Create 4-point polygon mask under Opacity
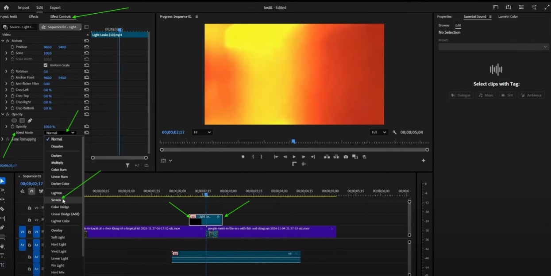551x276 pixels. [x=22, y=120]
